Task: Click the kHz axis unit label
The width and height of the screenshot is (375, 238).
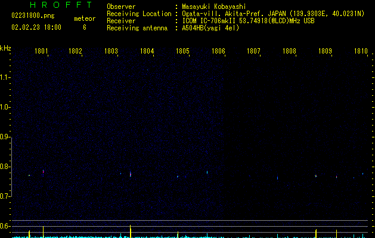Action: pos(5,48)
